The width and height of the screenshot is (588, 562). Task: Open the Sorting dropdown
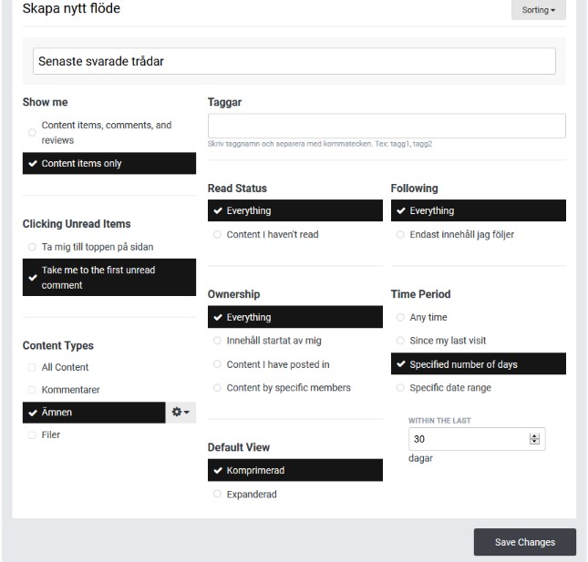(x=538, y=10)
